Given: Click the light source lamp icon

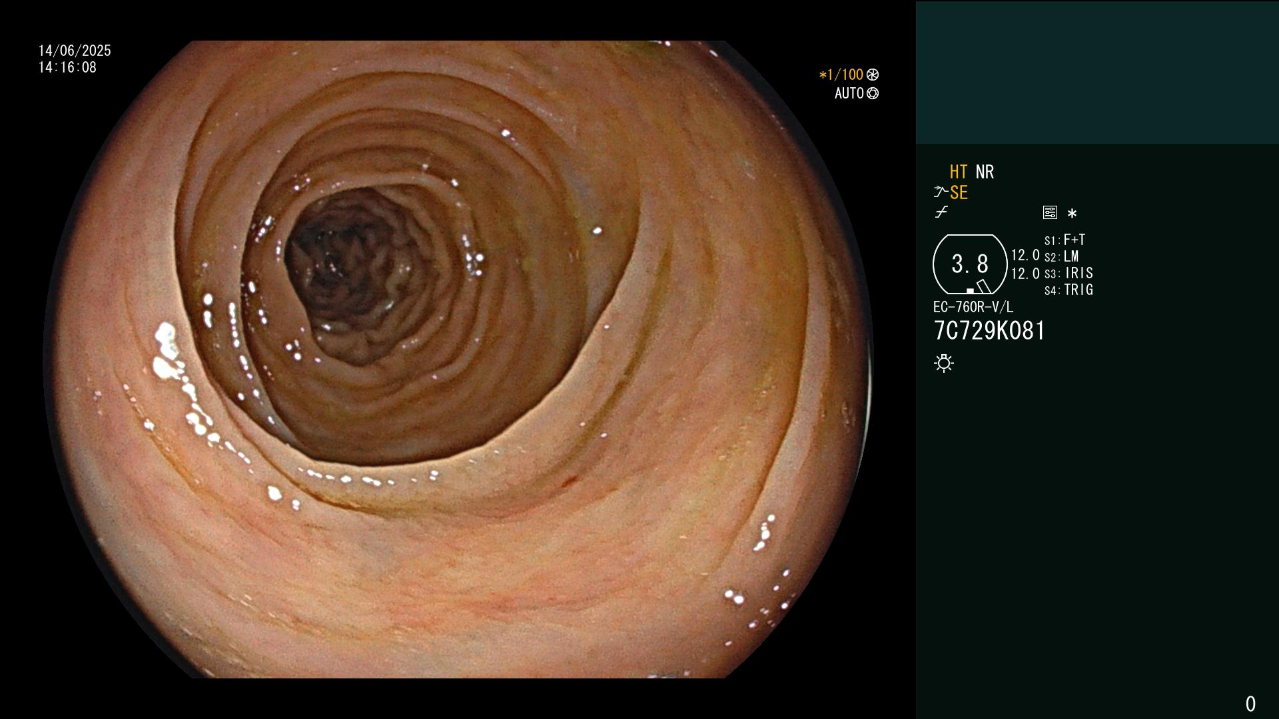Looking at the screenshot, I should click(944, 363).
